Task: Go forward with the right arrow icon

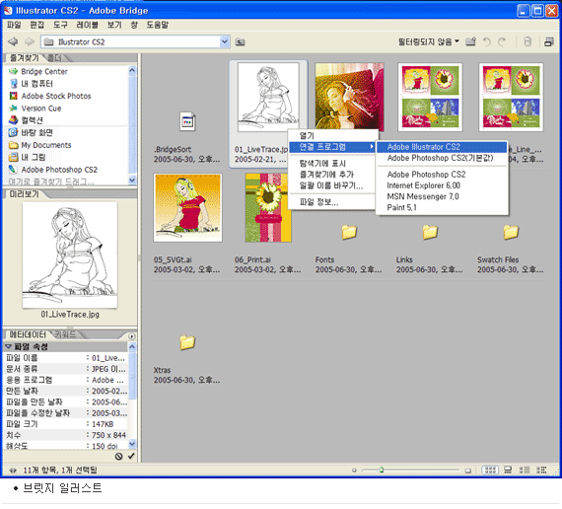Action: pyautogui.click(x=30, y=41)
